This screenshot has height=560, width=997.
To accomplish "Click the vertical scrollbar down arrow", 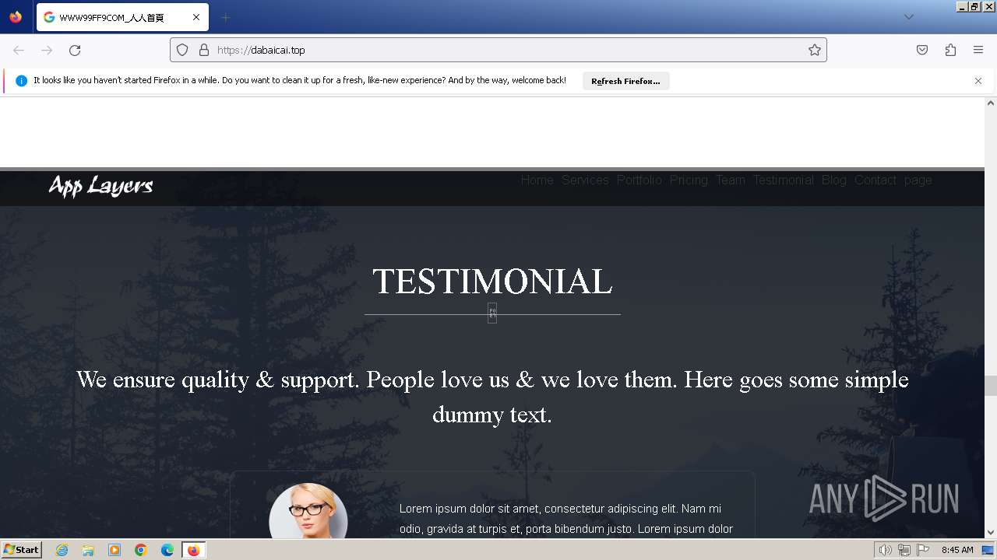I will tap(991, 533).
